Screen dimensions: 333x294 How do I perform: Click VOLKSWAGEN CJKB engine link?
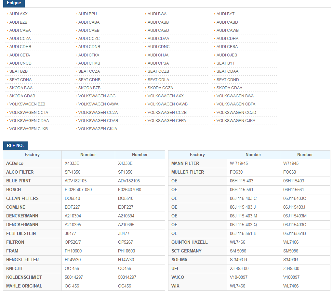tap(29, 129)
